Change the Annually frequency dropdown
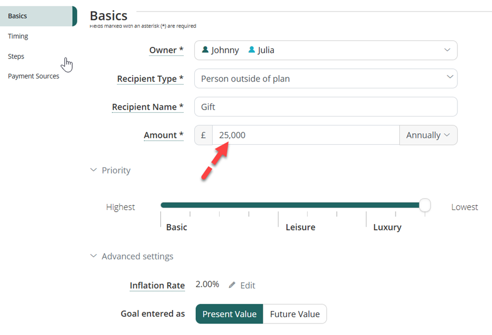 (x=428, y=135)
